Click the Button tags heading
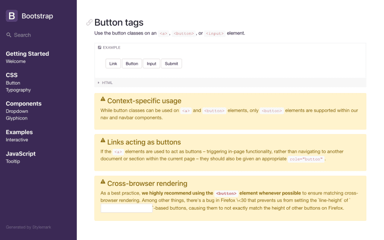Viewport: 384px width, 240px height. tap(119, 23)
